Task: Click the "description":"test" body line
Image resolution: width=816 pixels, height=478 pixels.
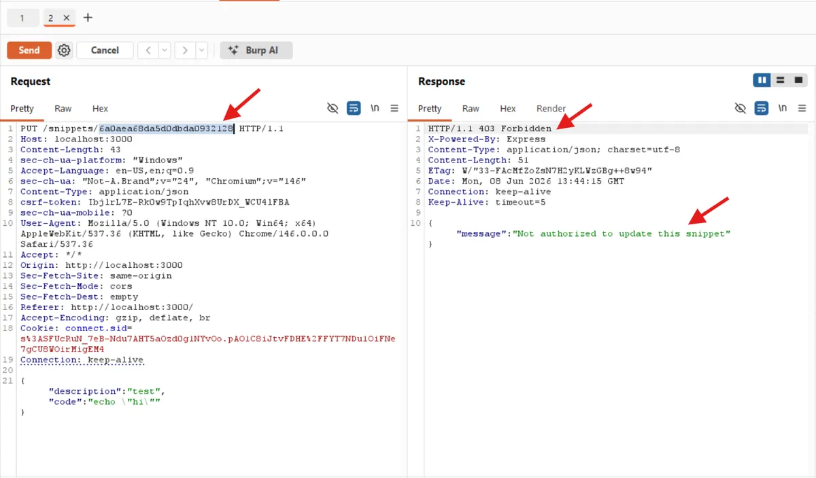Action: [x=107, y=391]
